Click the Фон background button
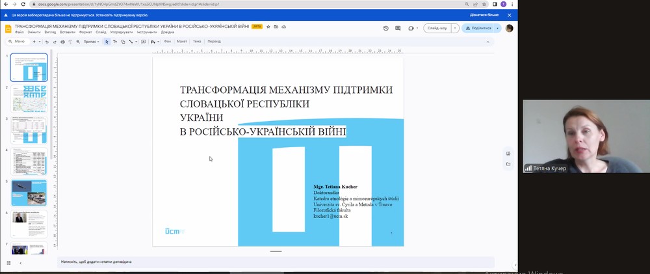This screenshot has height=274, width=650. pyautogui.click(x=168, y=42)
